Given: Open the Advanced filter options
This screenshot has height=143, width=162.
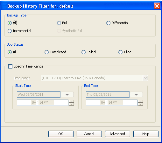Looking at the screenshot, I should pos(117,134).
